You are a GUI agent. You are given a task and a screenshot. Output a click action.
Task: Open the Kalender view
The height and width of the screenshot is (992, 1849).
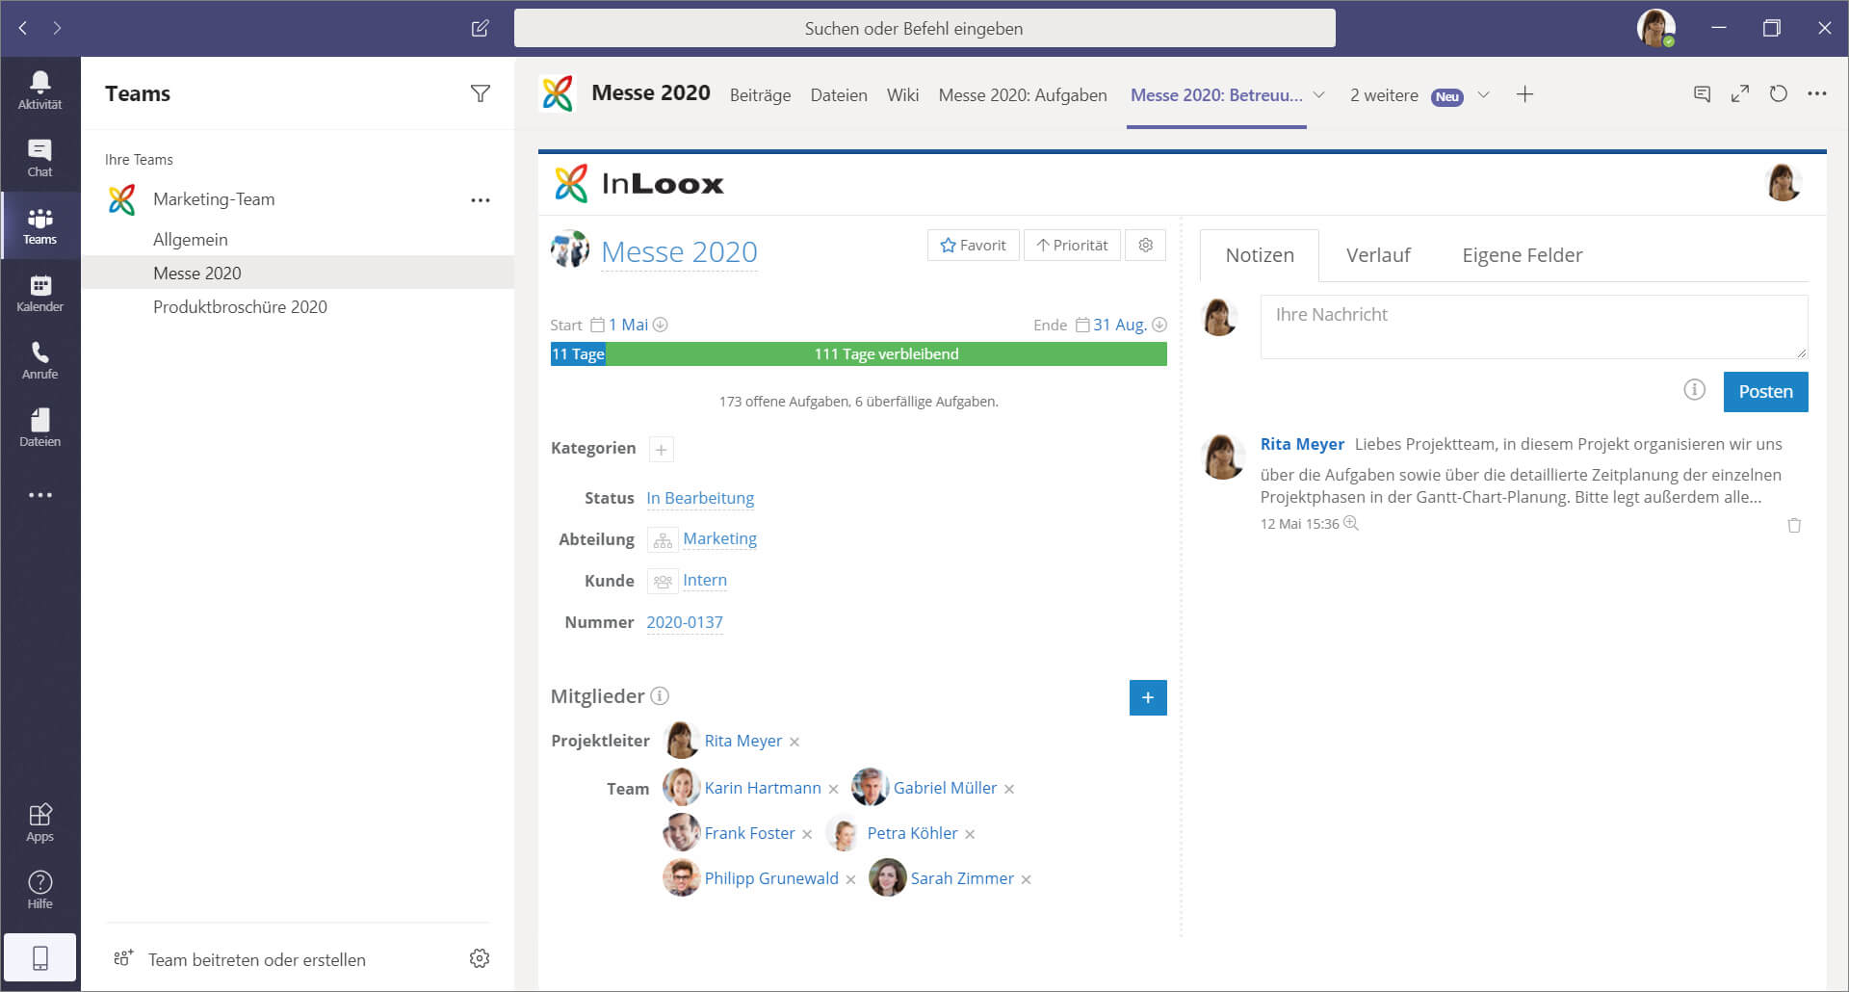click(x=39, y=293)
